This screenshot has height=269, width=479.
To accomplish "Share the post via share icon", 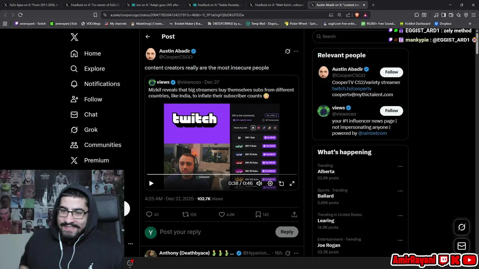I will [295, 214].
